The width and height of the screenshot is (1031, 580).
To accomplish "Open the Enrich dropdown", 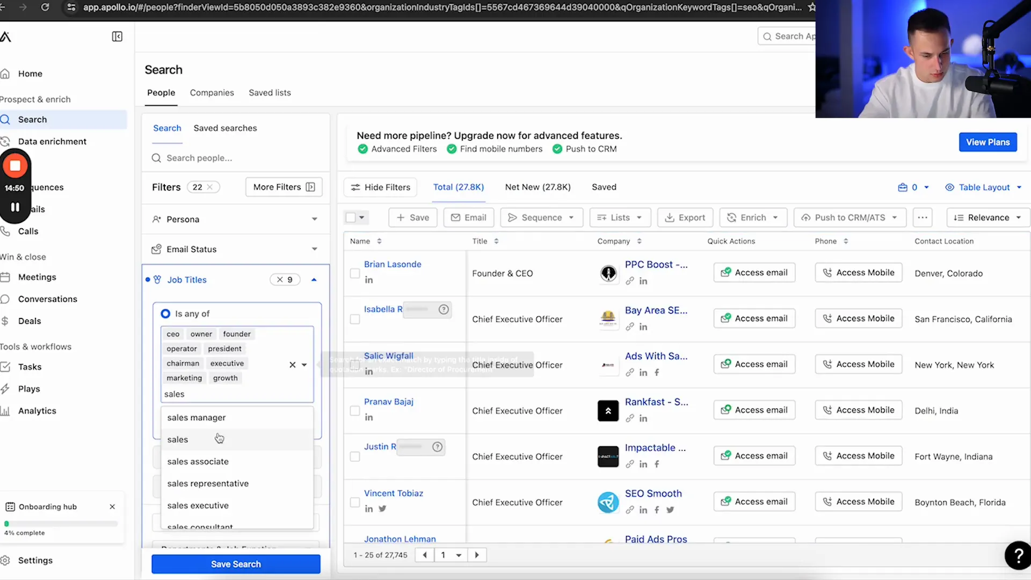I will (753, 218).
